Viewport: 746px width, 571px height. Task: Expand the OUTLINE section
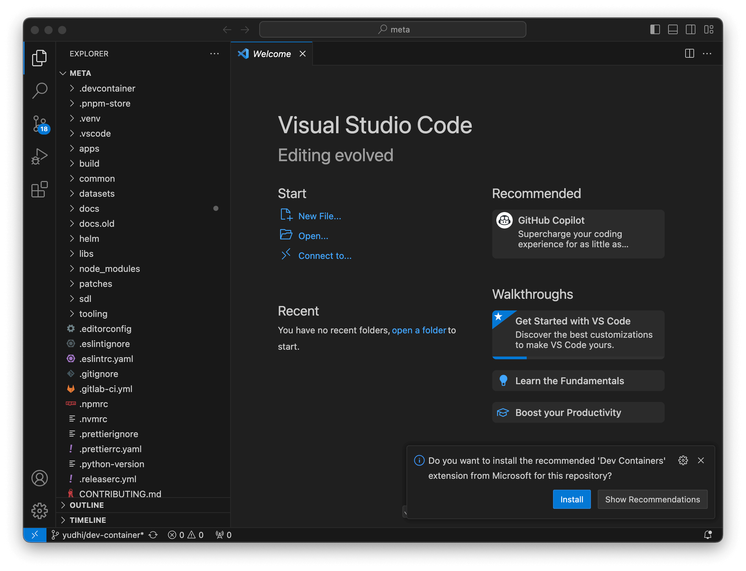pyautogui.click(x=87, y=505)
